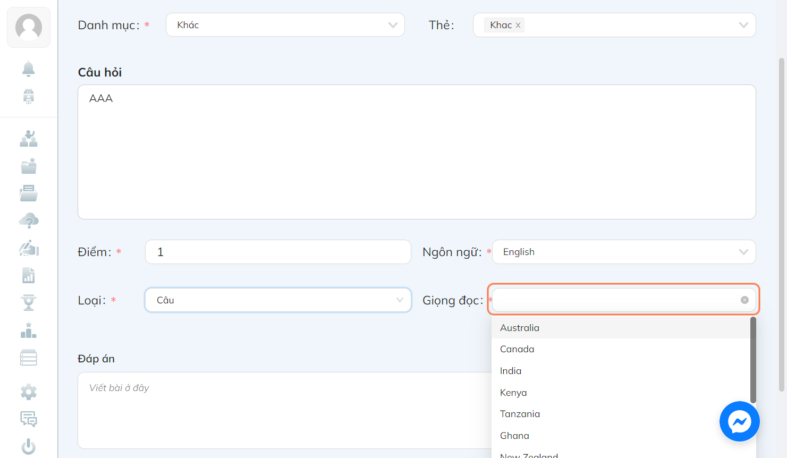Open the Ngôn ngữ language dropdown
Image resolution: width=787 pixels, height=458 pixels.
(624, 252)
